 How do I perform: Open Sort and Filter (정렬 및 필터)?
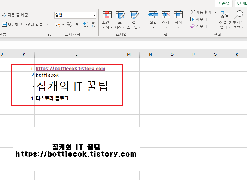click(225, 20)
